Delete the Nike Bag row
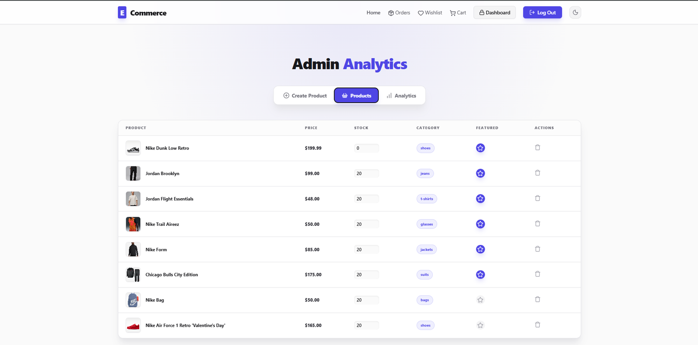 click(537, 300)
